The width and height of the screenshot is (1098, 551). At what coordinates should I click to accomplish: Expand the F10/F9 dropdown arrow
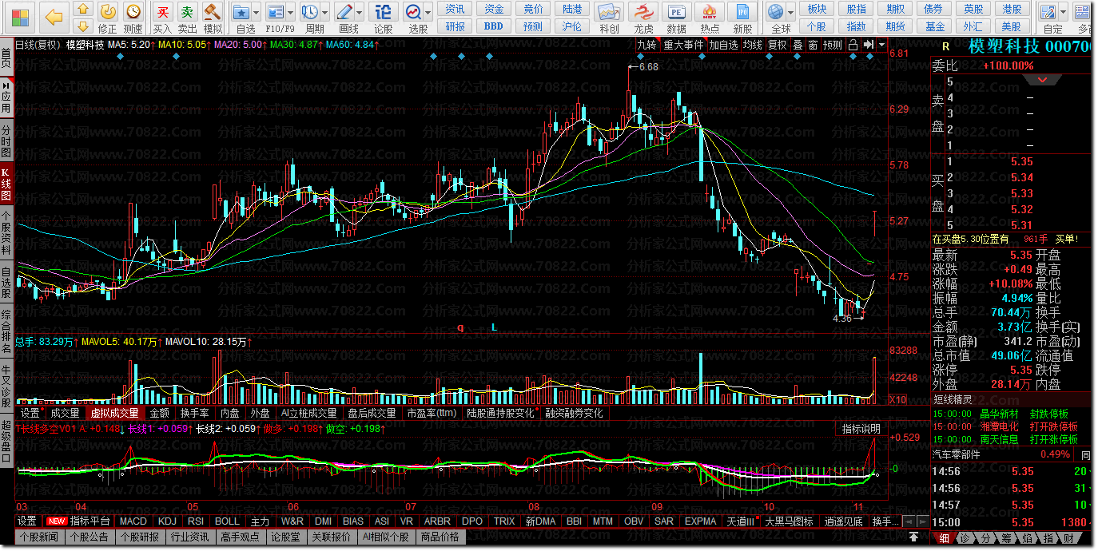pos(290,12)
